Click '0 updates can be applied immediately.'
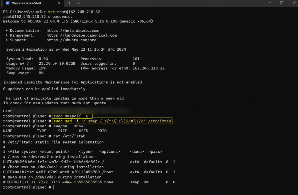Viewport: 298px width, 195px height. [45, 89]
